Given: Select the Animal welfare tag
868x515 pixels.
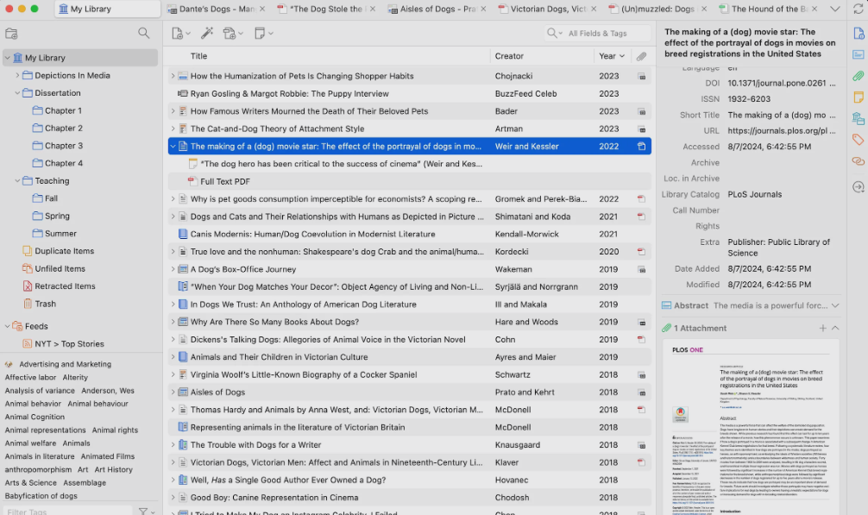Looking at the screenshot, I should (x=30, y=443).
